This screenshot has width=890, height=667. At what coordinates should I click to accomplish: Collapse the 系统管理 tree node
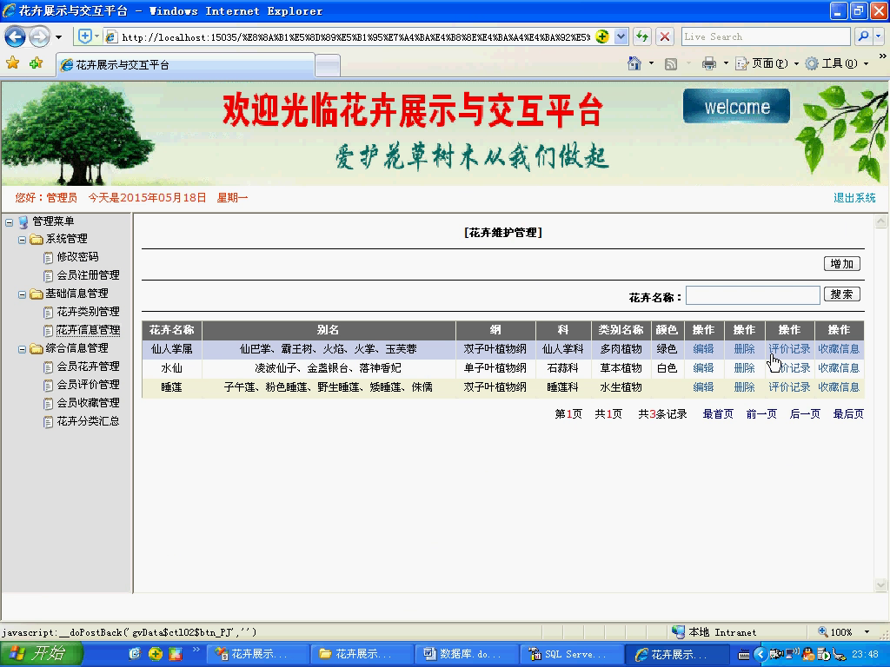22,240
